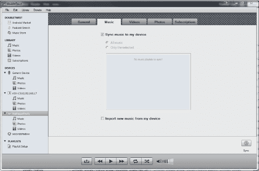
Task: Select the highlighted device row in sidebar
Action: [x=25, y=113]
